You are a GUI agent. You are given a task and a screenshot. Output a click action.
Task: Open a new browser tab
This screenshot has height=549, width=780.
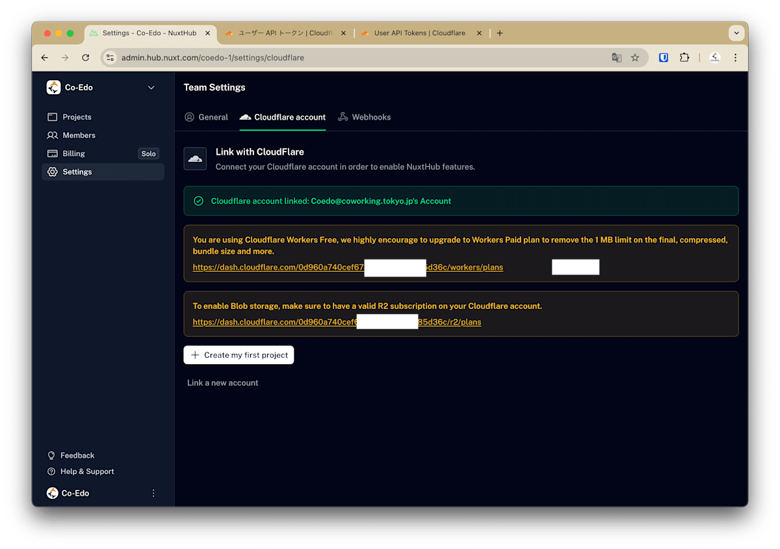tap(500, 33)
